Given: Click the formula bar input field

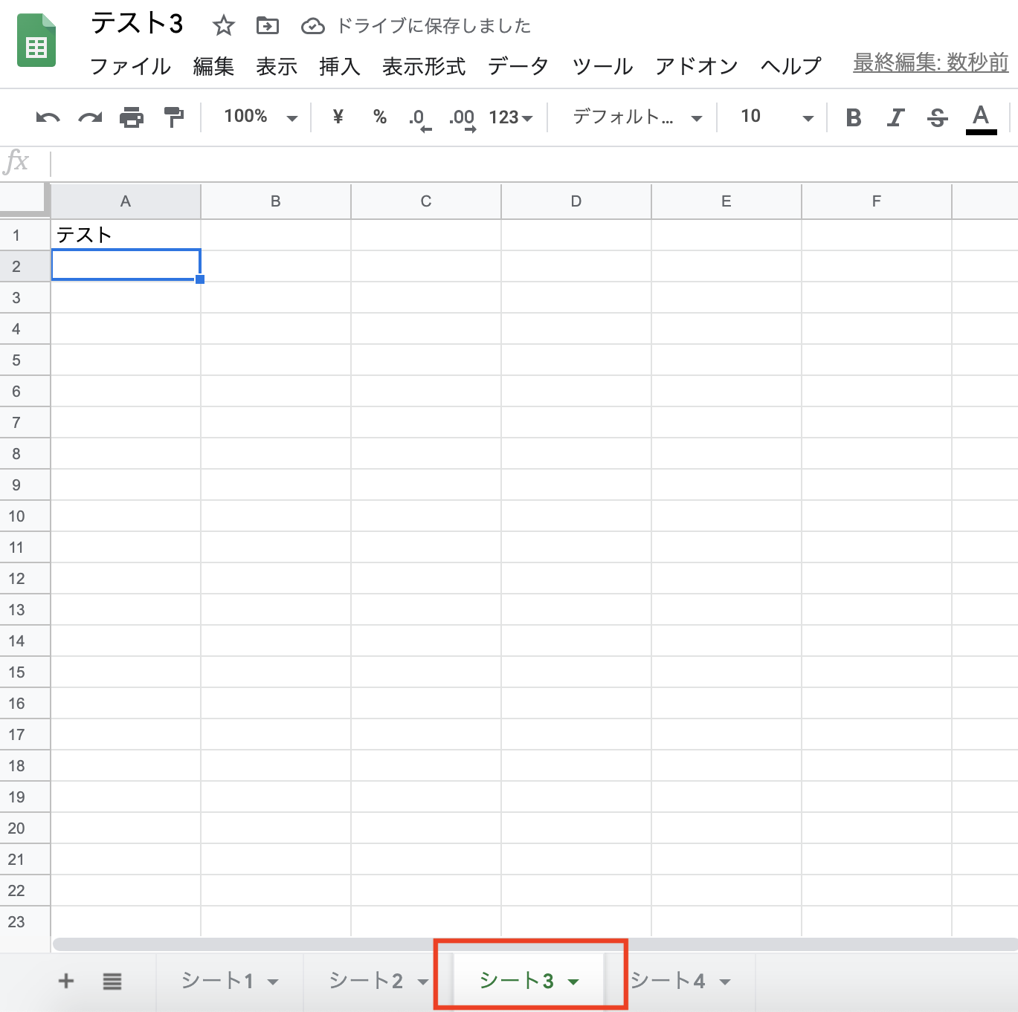Looking at the screenshot, I should pos(521,162).
